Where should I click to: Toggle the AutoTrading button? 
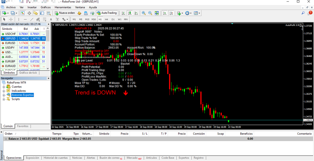[x=106, y=13]
